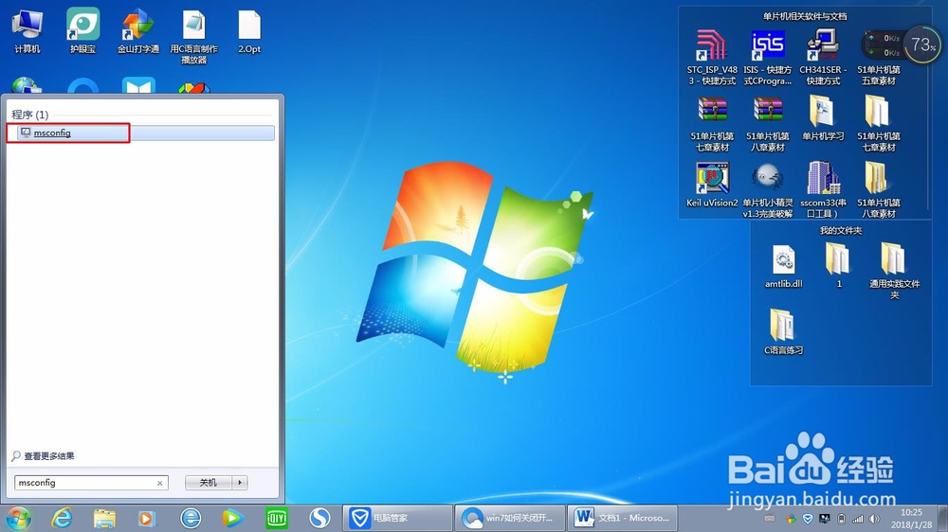Open the 51单片机第七章素材 folder
This screenshot has height=532, width=948.
pyautogui.click(x=879, y=124)
